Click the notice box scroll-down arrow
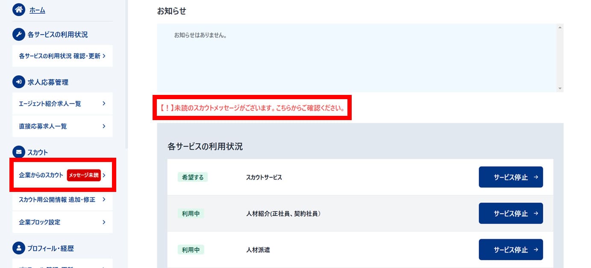The width and height of the screenshot is (591, 268). 560,88
